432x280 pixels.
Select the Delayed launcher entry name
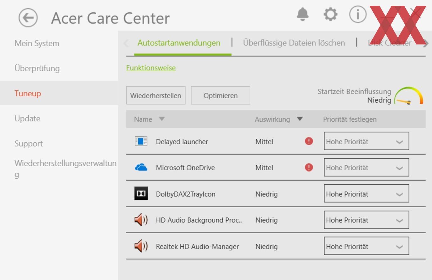182,142
